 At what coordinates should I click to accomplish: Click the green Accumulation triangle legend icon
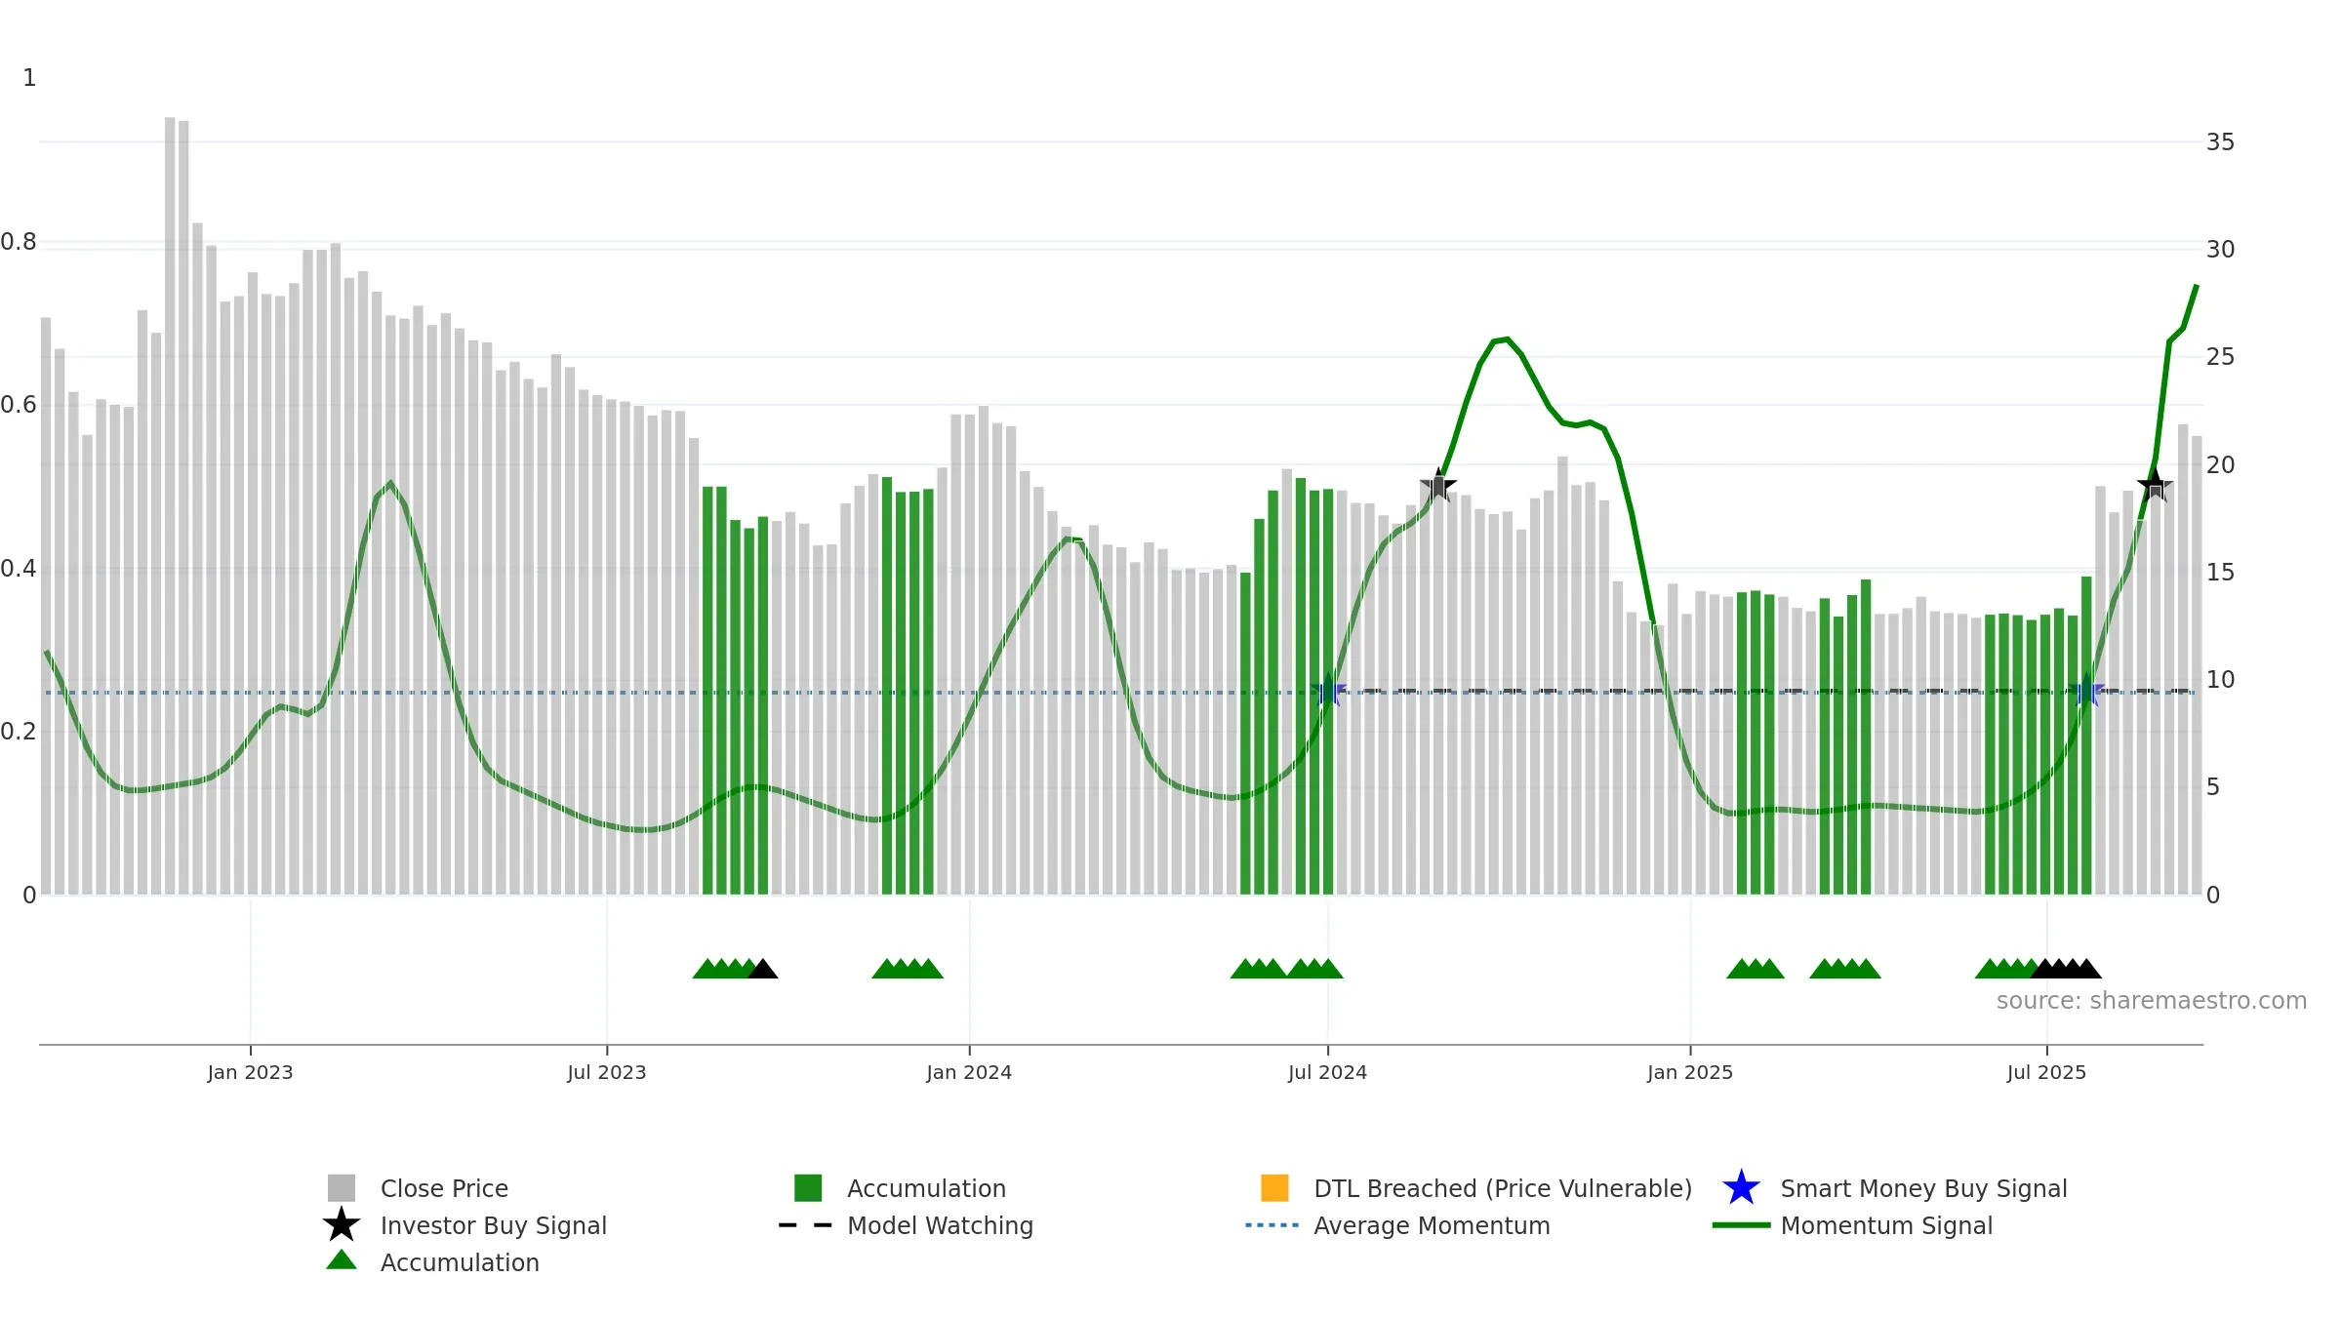342,1260
